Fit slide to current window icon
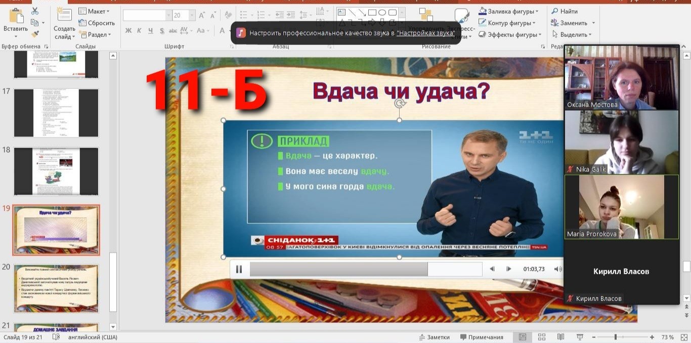 pyautogui.click(x=682, y=337)
